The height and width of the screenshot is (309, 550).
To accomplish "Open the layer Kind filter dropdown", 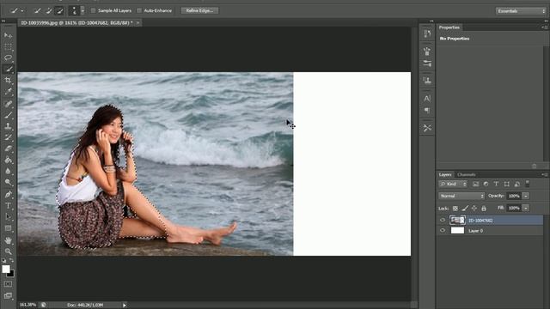I will [453, 184].
